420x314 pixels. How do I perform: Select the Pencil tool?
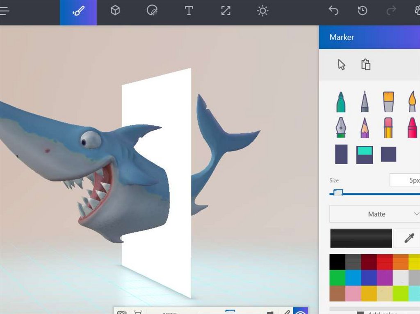(x=365, y=128)
